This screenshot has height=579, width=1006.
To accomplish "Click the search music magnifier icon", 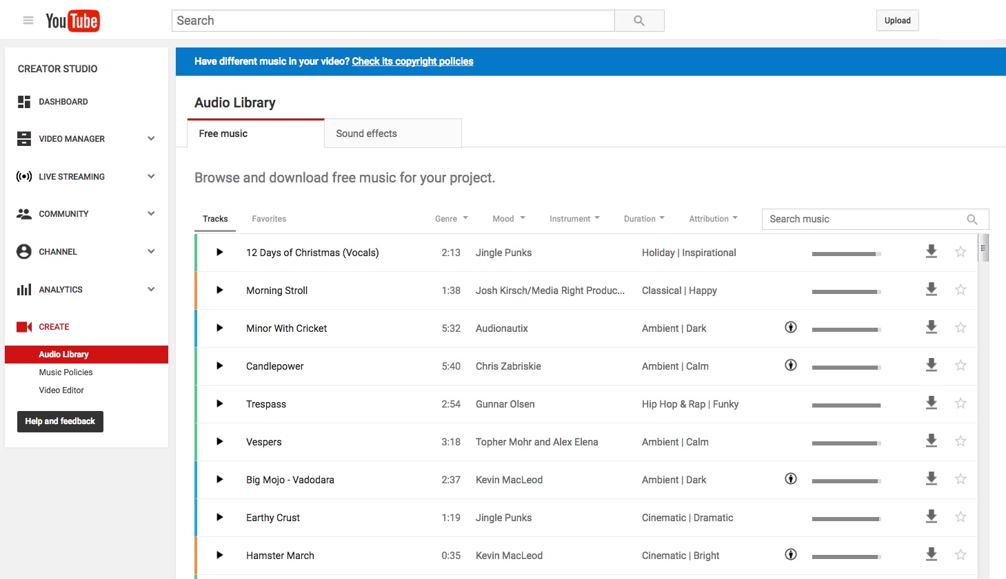I will coord(972,220).
